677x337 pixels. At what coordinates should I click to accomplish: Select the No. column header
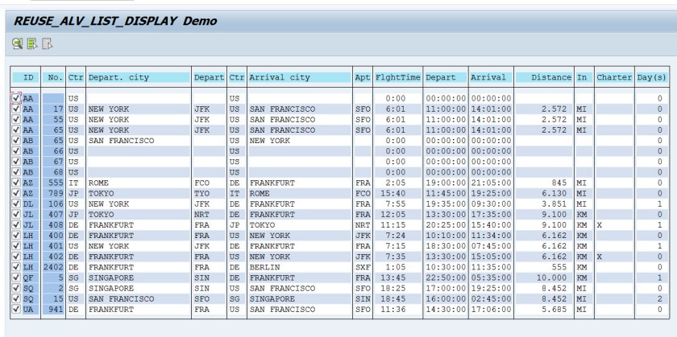pos(53,77)
